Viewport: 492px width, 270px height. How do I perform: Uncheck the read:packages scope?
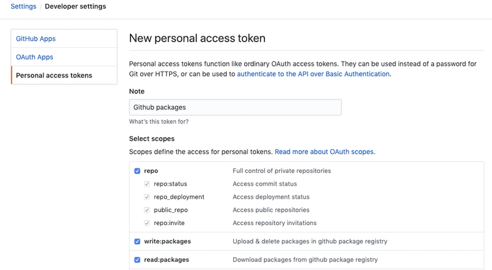click(x=138, y=260)
